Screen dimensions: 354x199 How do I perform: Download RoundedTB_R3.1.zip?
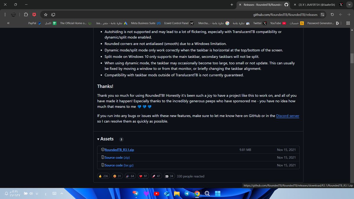(x=119, y=150)
